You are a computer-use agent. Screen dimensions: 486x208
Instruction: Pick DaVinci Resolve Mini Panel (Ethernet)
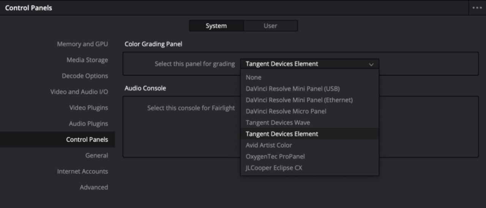(x=299, y=100)
